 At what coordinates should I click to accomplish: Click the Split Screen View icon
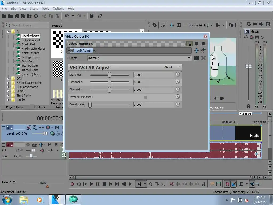(179, 25)
